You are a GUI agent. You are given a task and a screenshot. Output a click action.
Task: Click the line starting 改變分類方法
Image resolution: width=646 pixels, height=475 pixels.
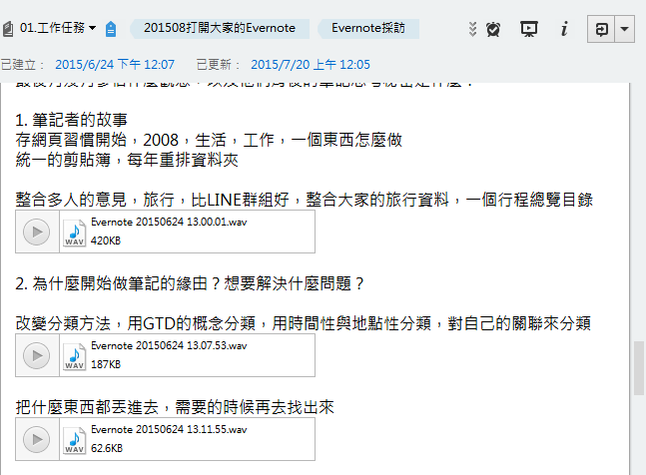click(x=304, y=323)
